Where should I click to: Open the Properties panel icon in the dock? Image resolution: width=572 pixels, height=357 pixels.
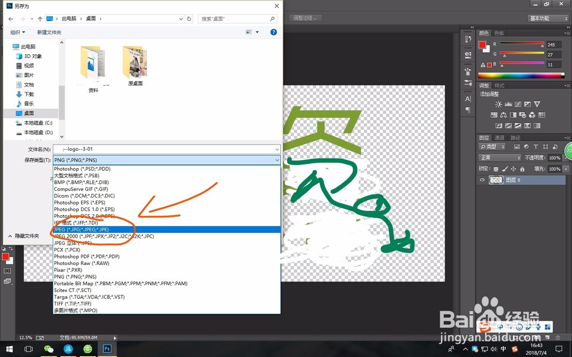468,55
